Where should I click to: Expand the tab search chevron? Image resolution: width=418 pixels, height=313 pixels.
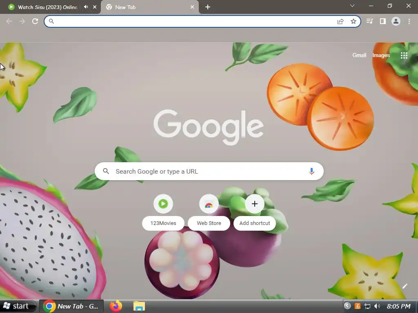coord(352,6)
